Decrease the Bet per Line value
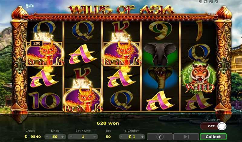The image size is (242, 142). (x=71, y=137)
